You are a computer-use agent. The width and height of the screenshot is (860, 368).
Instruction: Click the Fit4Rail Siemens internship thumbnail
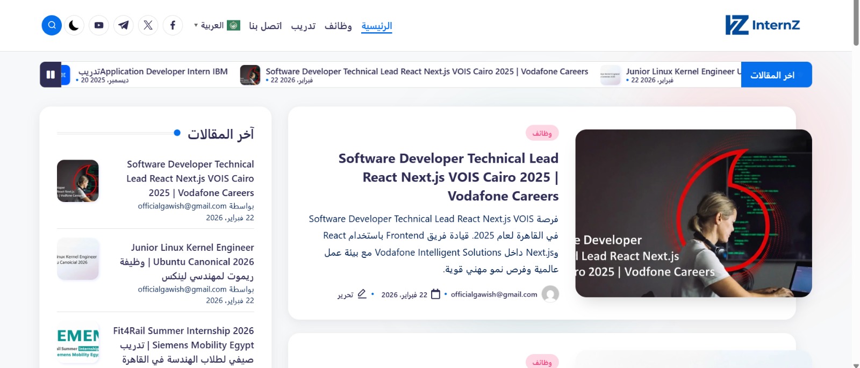pyautogui.click(x=78, y=342)
